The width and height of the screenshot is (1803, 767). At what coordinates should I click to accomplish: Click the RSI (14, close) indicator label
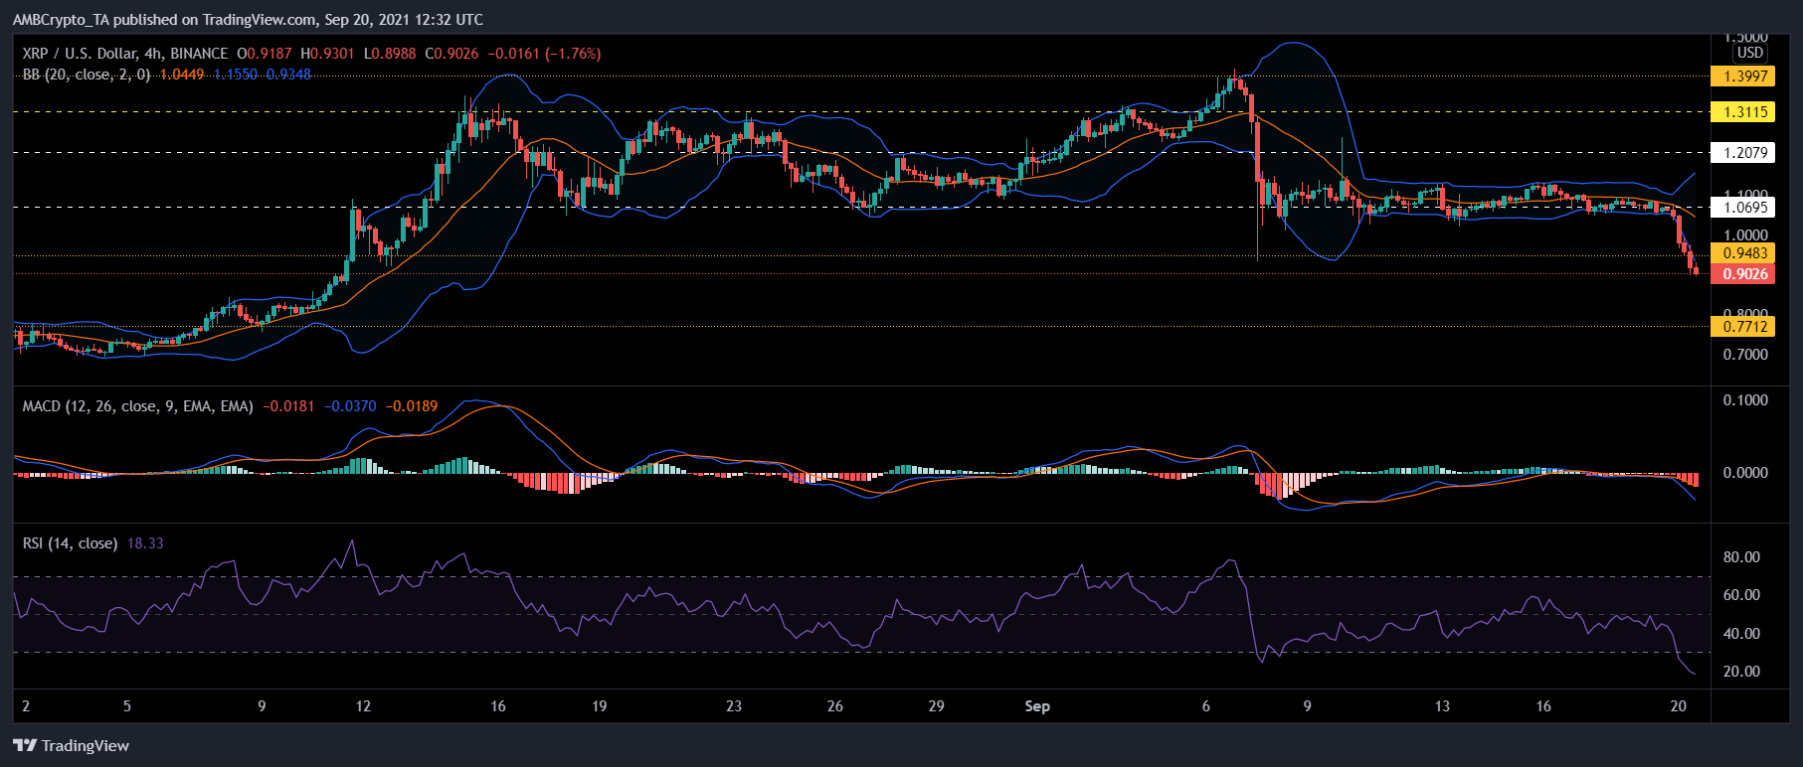[70, 543]
